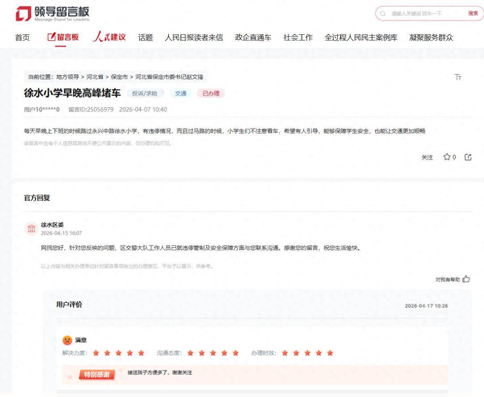Image resolution: width=484 pixels, height=397 pixels.
Task: Click the first 解决力度 star
Action: 96,353
